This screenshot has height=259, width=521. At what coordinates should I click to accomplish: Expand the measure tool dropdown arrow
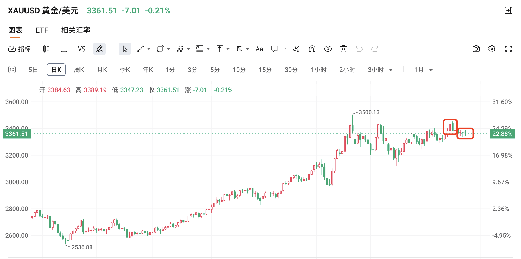coord(228,49)
